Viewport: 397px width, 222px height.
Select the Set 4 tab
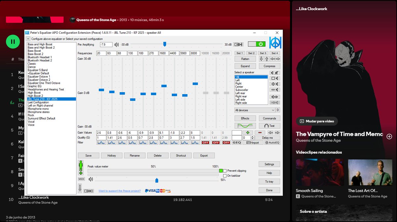[275, 53]
